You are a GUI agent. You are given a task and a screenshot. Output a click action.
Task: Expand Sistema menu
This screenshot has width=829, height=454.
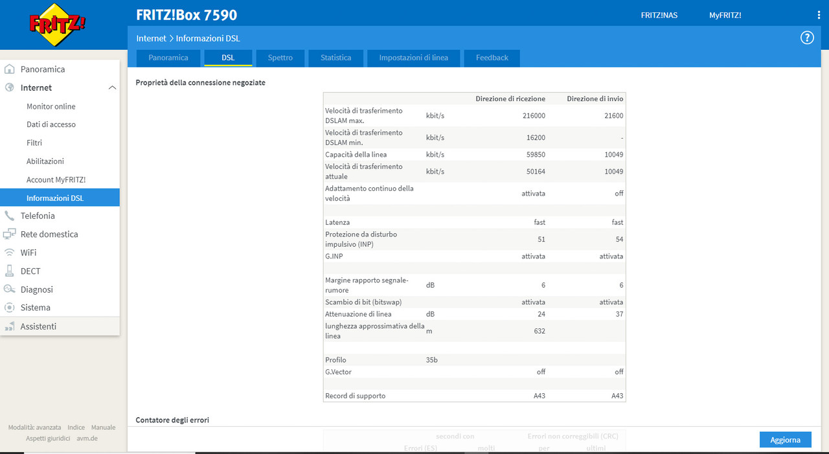pyautogui.click(x=36, y=308)
